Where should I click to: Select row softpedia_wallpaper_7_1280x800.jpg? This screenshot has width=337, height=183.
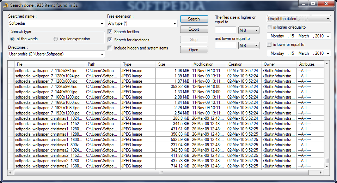165,81
